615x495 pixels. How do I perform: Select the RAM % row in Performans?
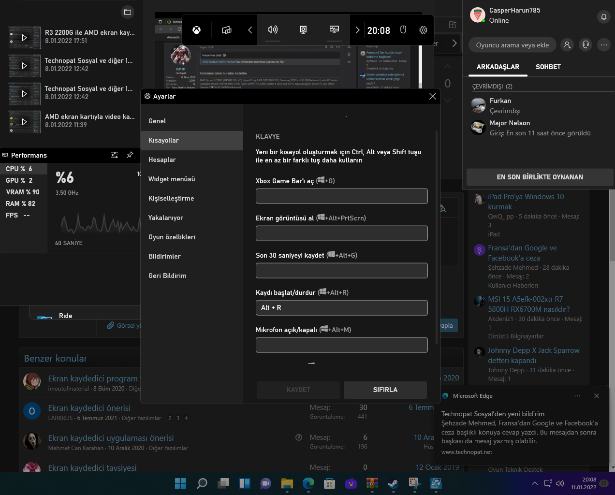(x=24, y=204)
